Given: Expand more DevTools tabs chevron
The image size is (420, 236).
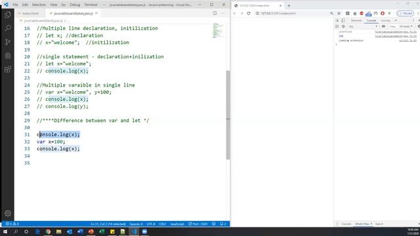Looking at the screenshot, I should point(396,20).
